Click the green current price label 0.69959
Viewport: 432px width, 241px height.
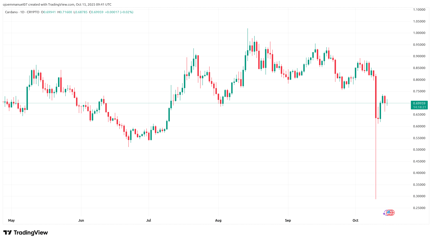419,103
